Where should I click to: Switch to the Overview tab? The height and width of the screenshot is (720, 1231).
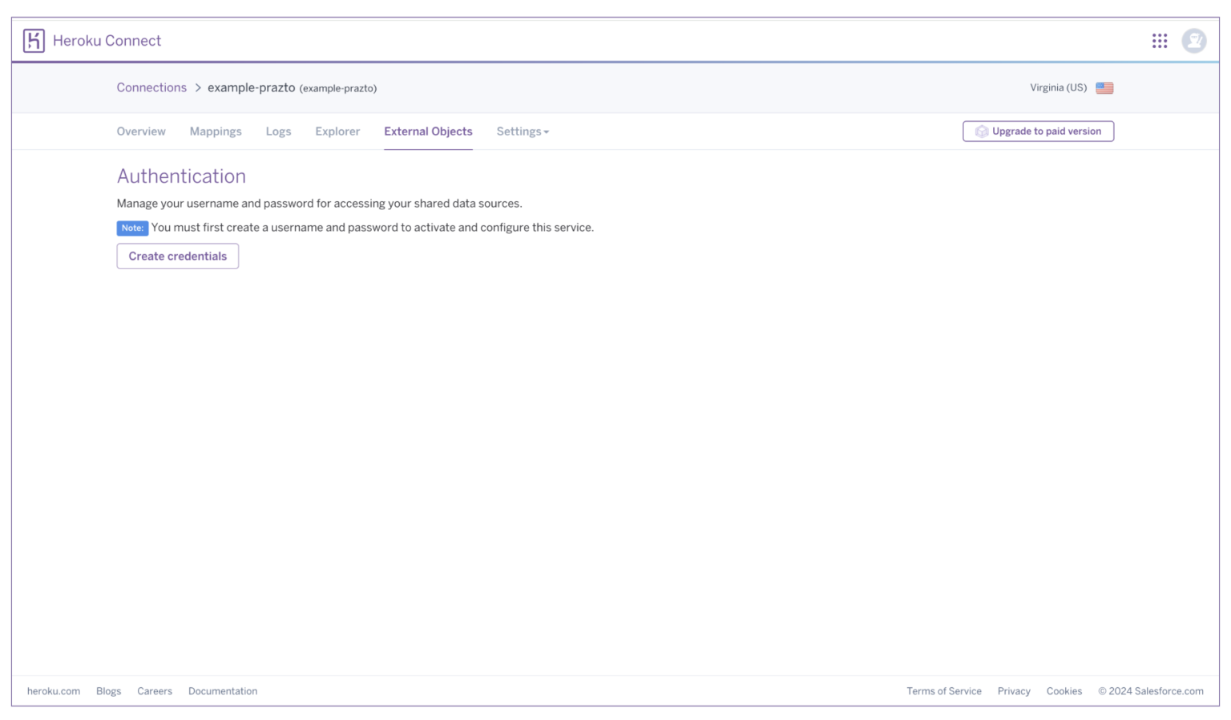141,131
